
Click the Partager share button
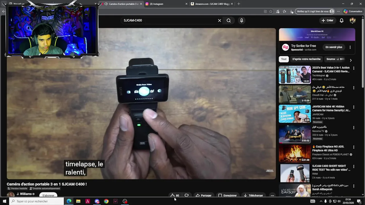(x=203, y=196)
